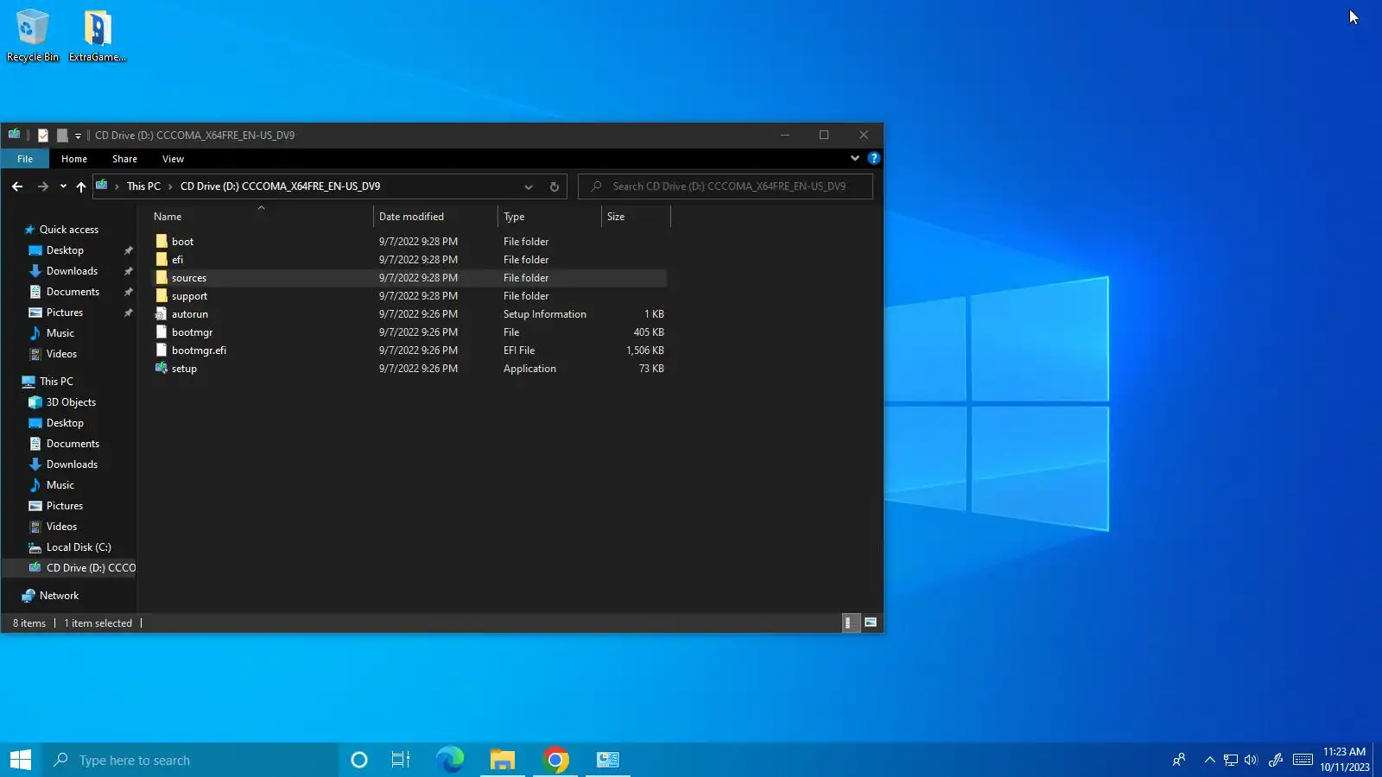This screenshot has height=777, width=1382.
Task: Sort files by the Size column header
Action: (637, 217)
